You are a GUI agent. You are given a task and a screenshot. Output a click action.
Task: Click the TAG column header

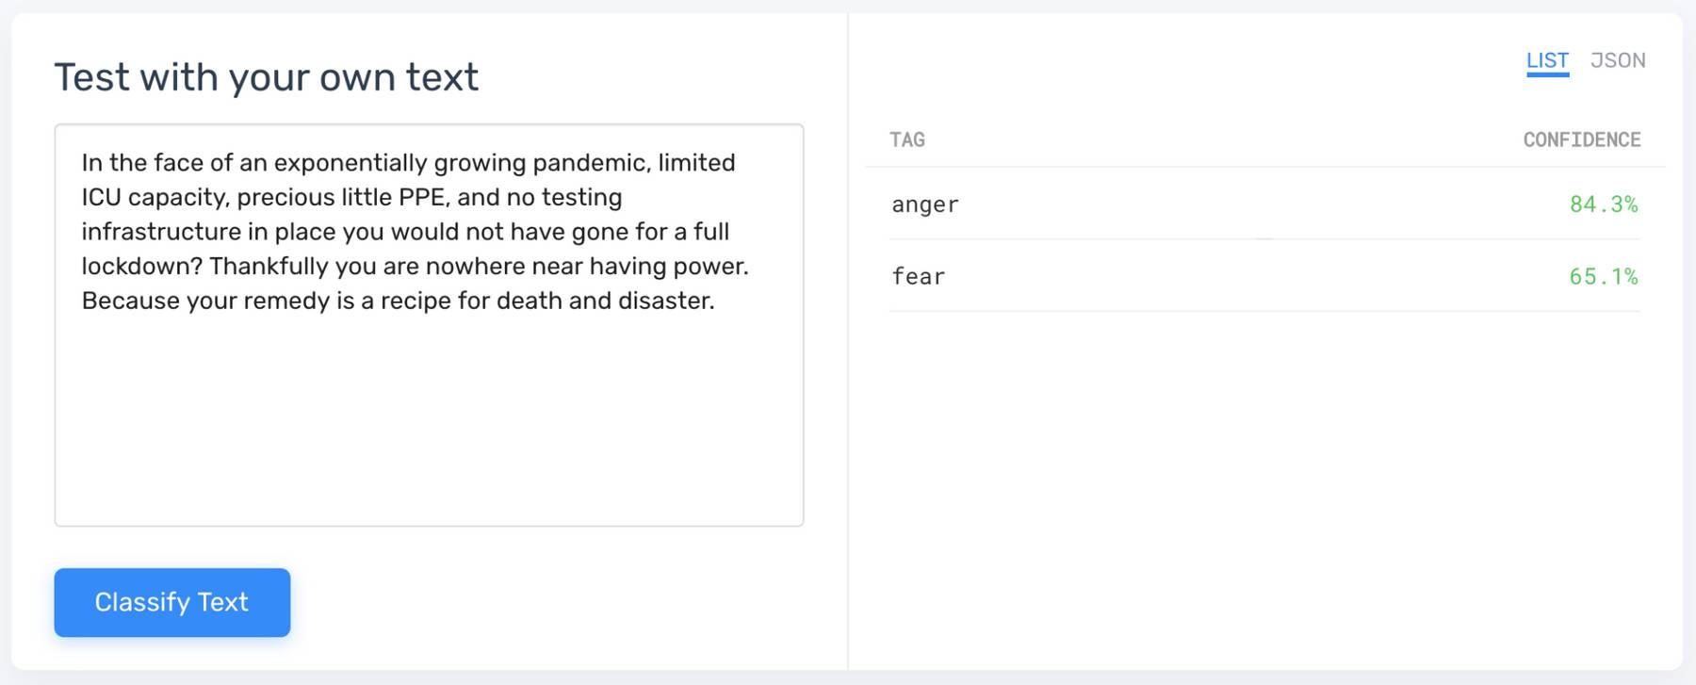click(x=907, y=140)
